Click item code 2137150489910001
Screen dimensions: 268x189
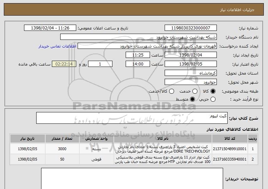pos(230,149)
